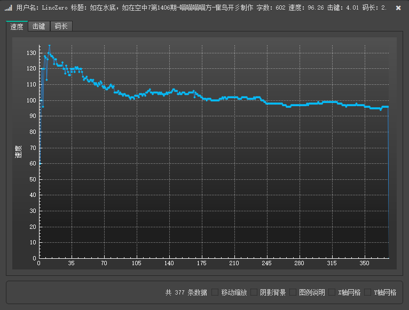Open the 击键 tab
Image resolution: width=409 pixels, height=310 pixels.
39,27
